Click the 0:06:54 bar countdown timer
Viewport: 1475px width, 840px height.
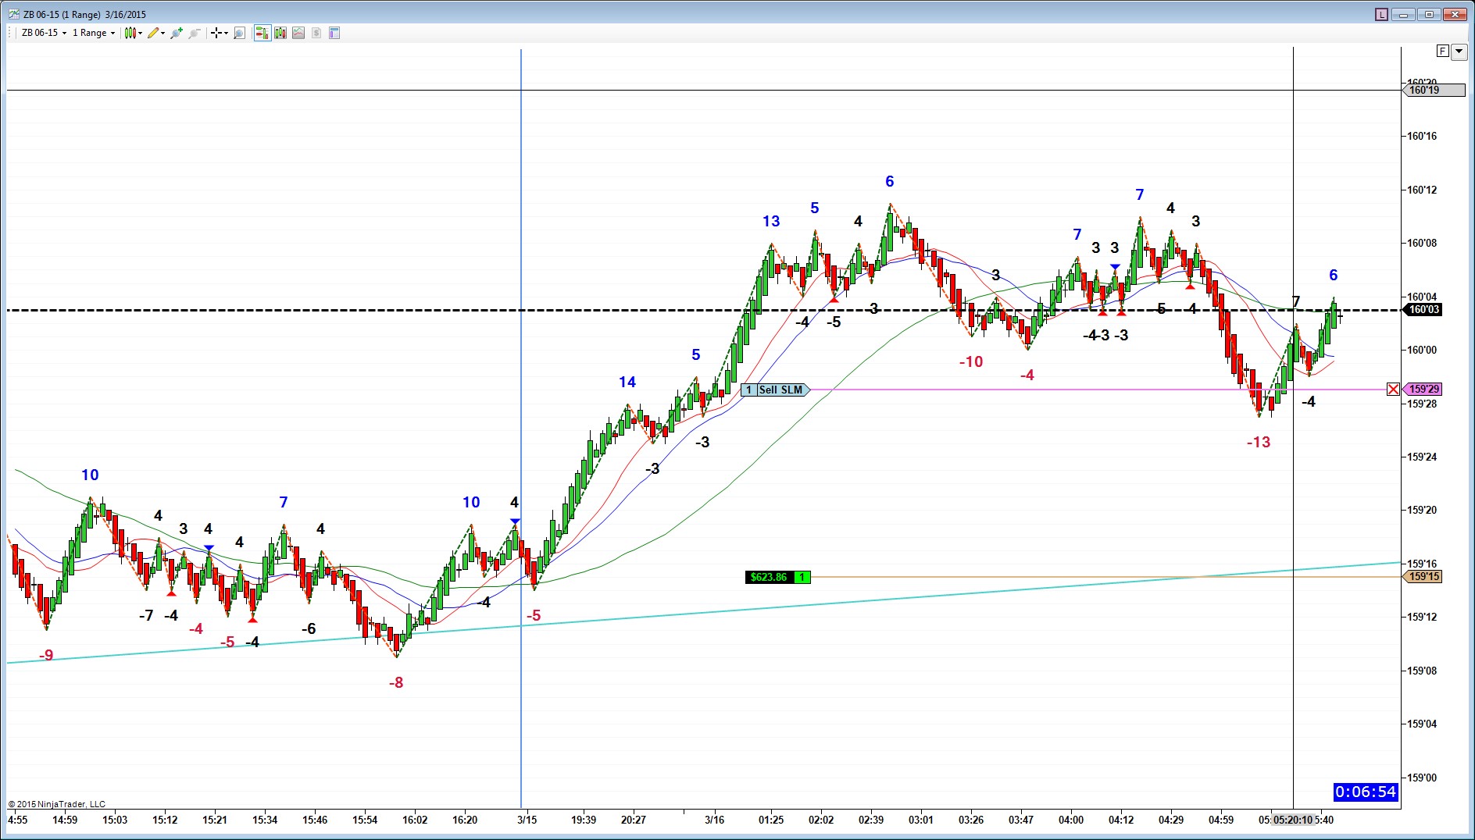point(1365,792)
